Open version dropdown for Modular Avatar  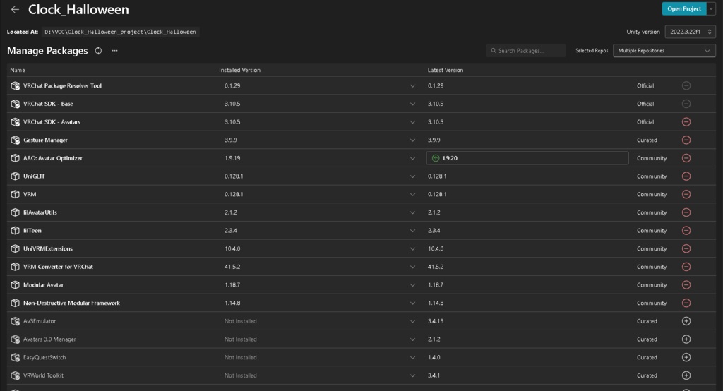pos(412,284)
